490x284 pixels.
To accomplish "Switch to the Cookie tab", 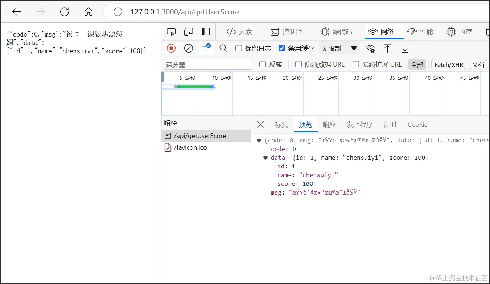I will pos(417,125).
